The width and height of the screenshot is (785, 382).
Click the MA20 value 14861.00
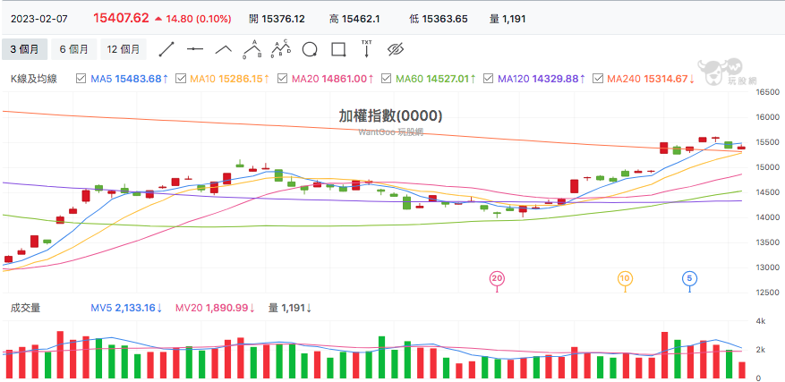[345, 79]
